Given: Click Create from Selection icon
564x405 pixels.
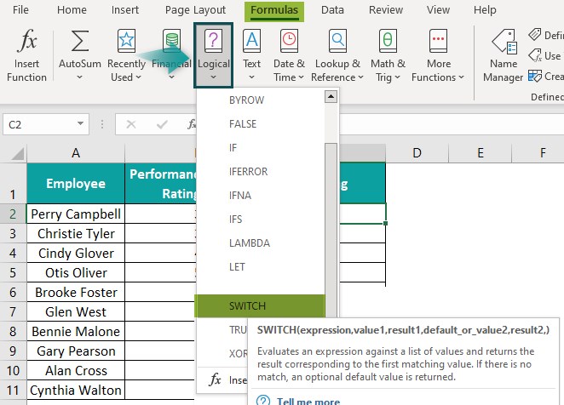Looking at the screenshot, I should [x=535, y=77].
